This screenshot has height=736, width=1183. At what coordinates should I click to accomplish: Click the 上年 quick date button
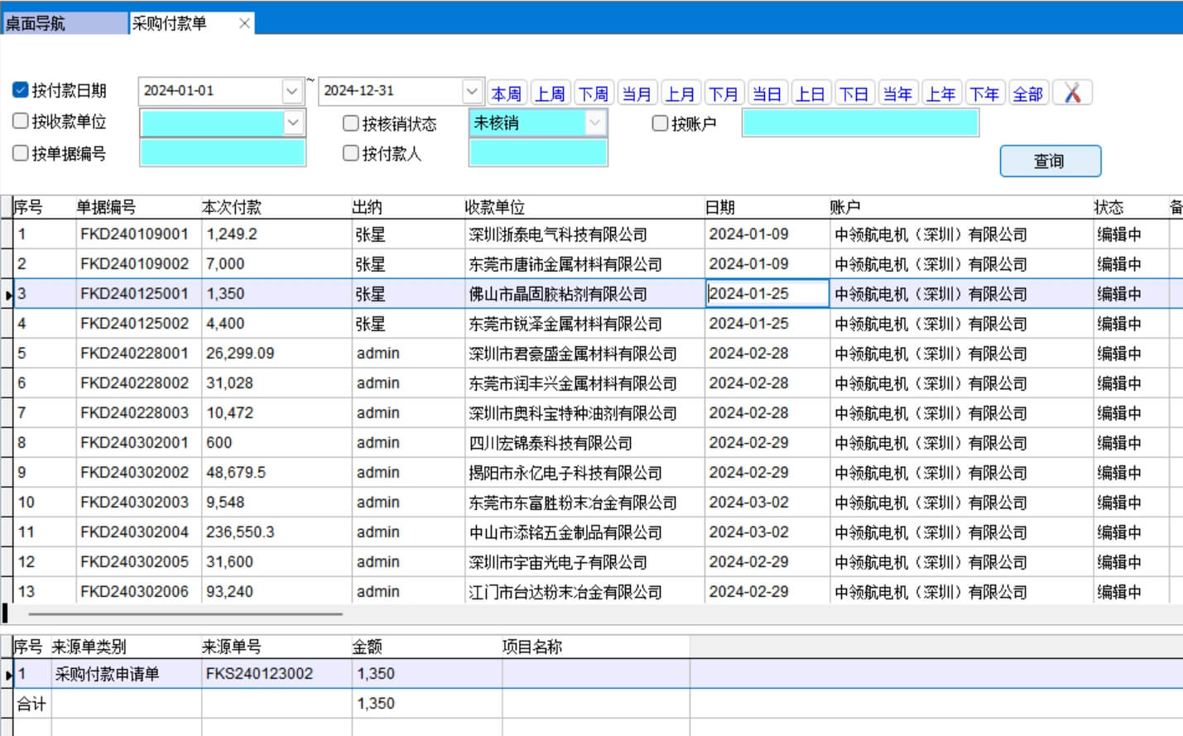(940, 94)
